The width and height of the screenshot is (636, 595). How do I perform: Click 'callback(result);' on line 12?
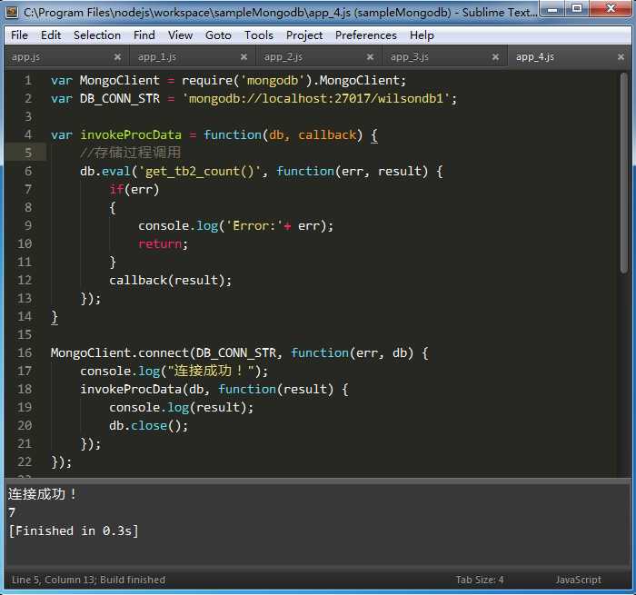point(171,281)
